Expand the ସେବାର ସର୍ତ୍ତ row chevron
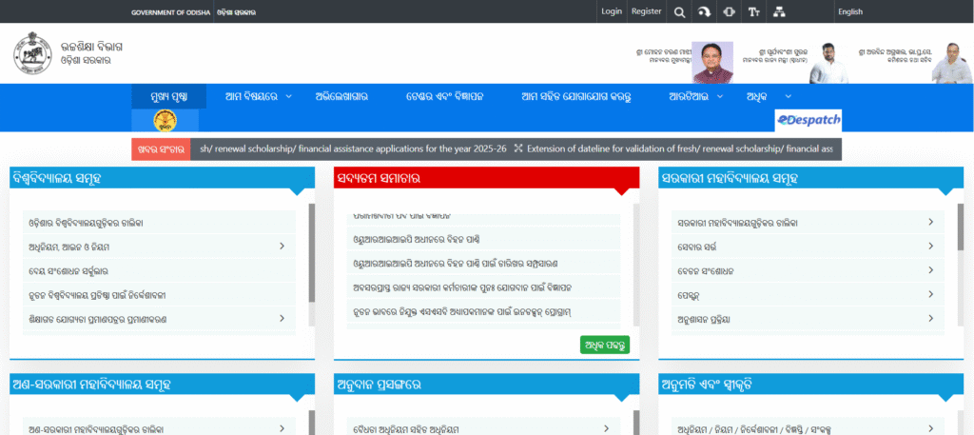This screenshot has height=435, width=974. coord(930,247)
